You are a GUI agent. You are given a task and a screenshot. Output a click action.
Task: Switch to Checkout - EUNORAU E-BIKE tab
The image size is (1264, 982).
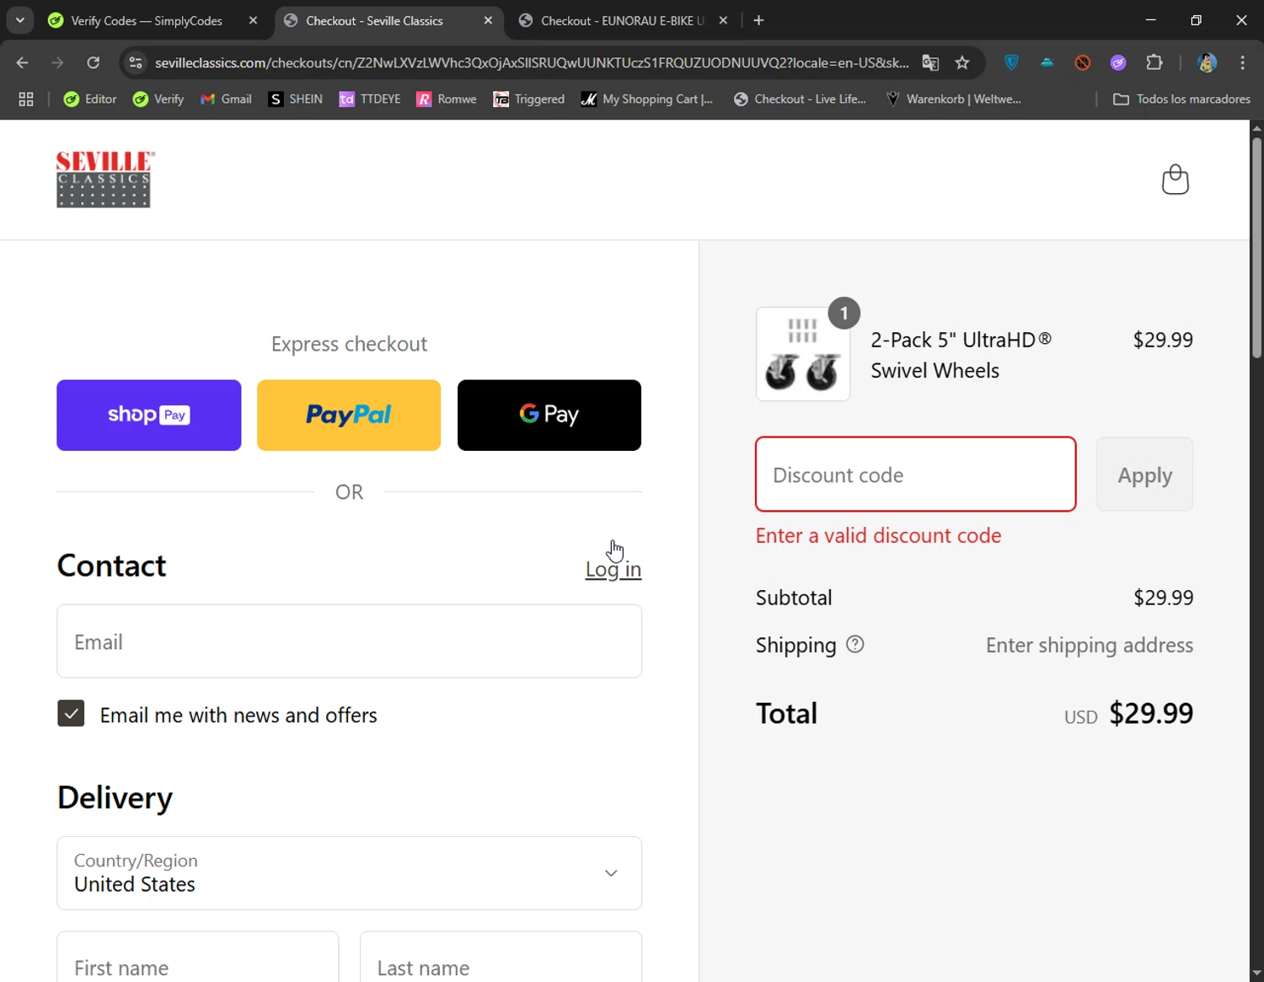[x=622, y=20]
